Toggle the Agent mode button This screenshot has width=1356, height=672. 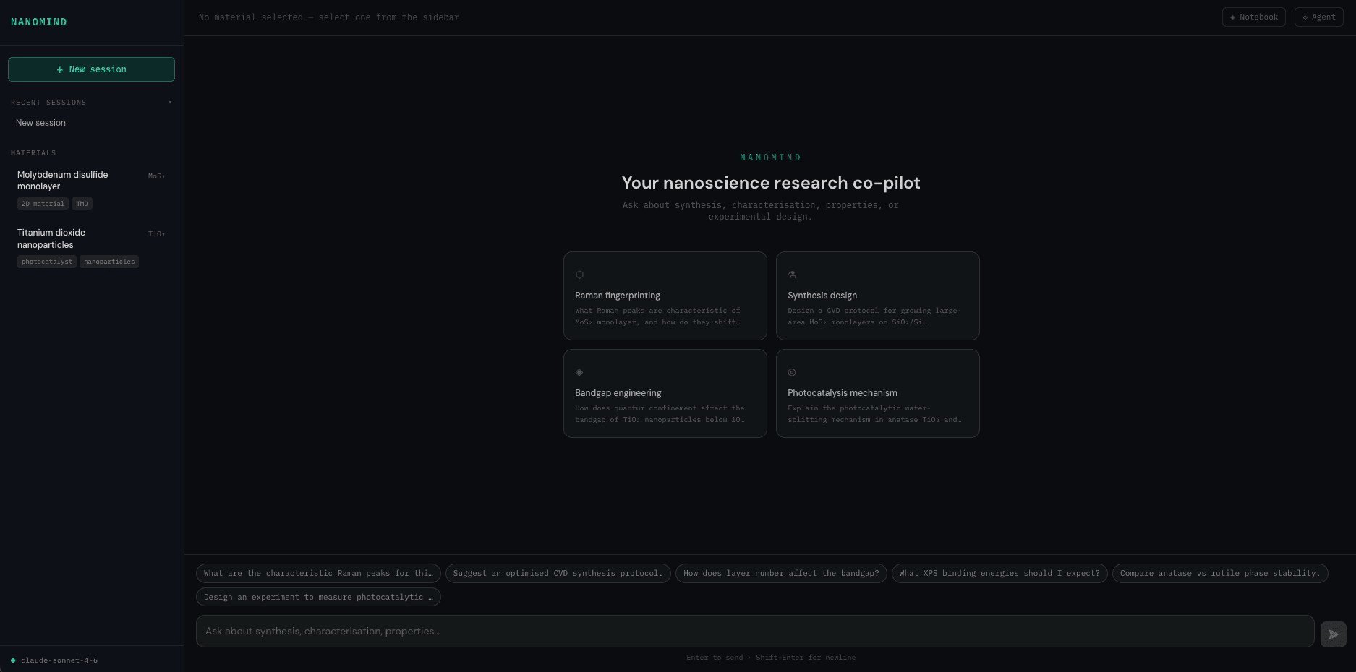tap(1318, 17)
